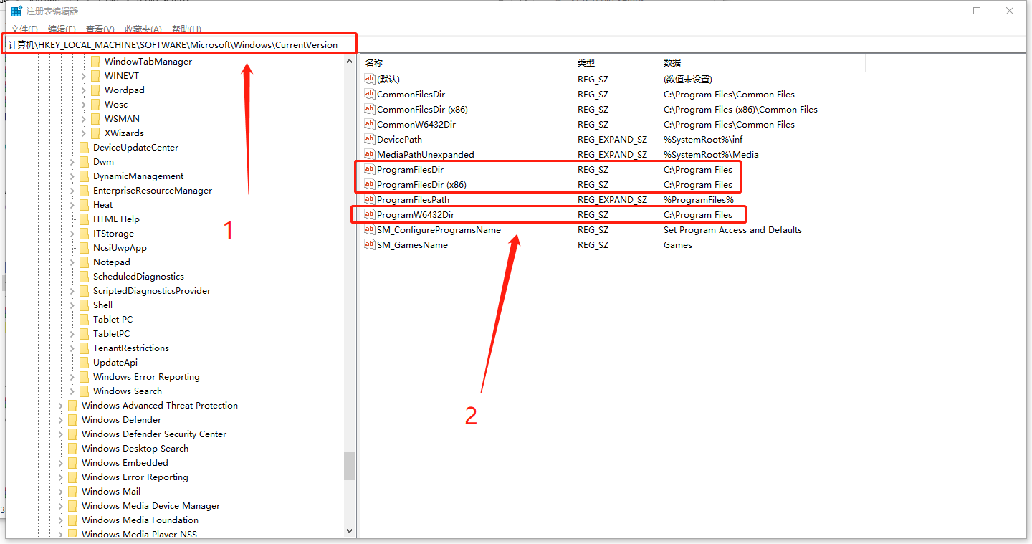Expand the TenantRestrictions key
Viewport: 1032px width, 544px height.
[x=72, y=348]
